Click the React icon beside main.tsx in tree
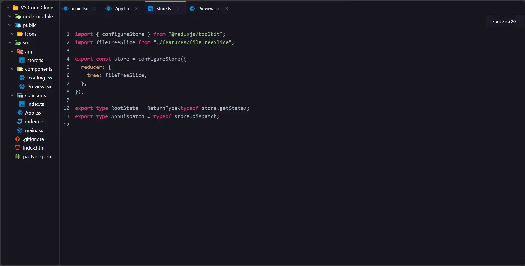 click(20, 130)
